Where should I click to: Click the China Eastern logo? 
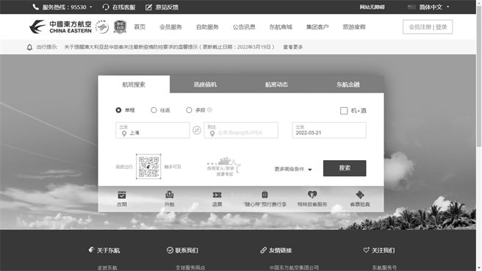click(x=60, y=26)
